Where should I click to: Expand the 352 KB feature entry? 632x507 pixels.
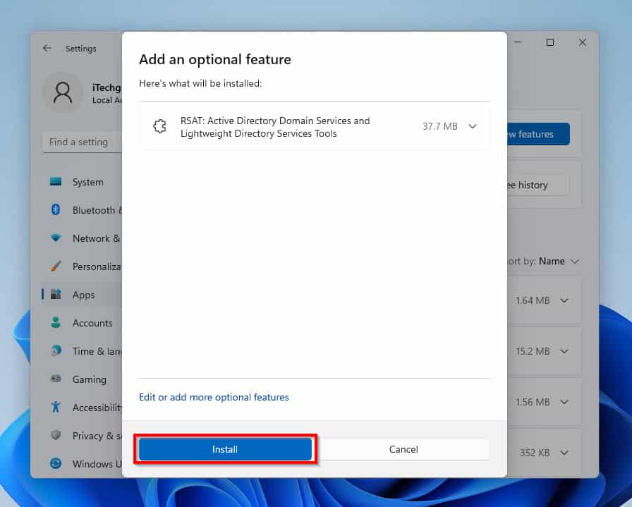point(564,453)
